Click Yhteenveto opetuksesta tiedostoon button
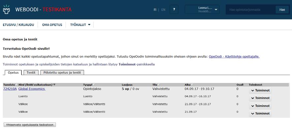This screenshot has height=132, width=292. pyautogui.click(x=30, y=125)
